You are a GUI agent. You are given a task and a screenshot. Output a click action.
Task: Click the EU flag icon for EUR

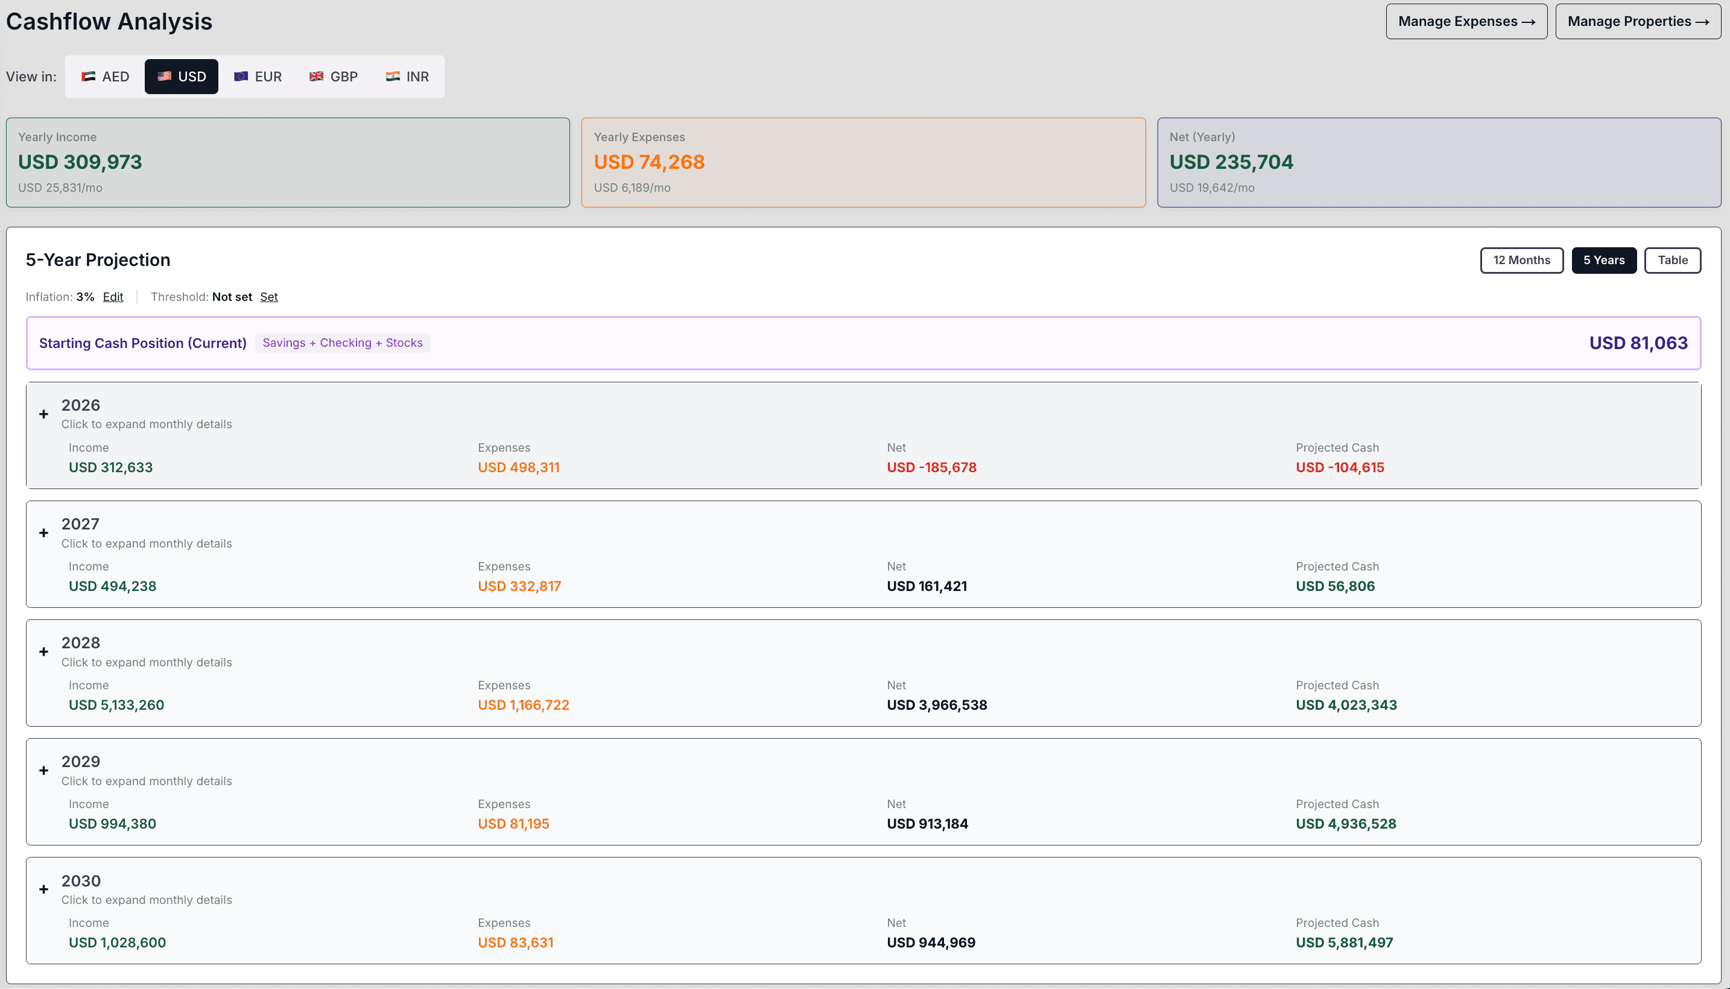[x=241, y=77]
